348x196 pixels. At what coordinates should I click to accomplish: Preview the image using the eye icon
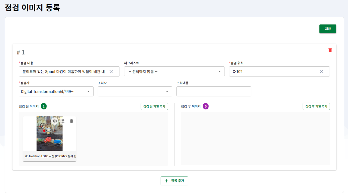pos(55,121)
